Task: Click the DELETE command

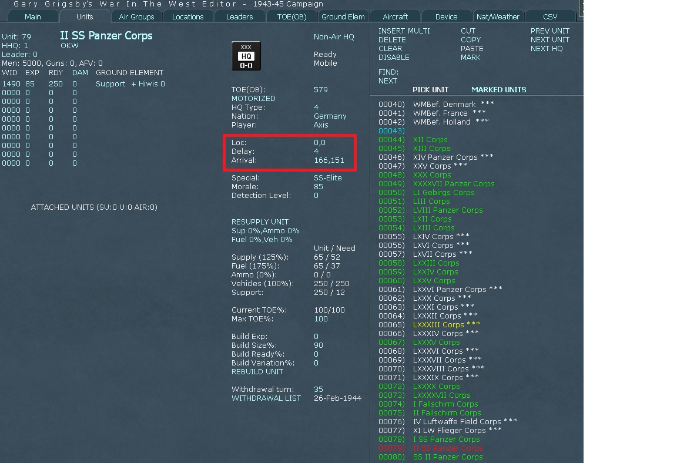Action: [x=392, y=40]
